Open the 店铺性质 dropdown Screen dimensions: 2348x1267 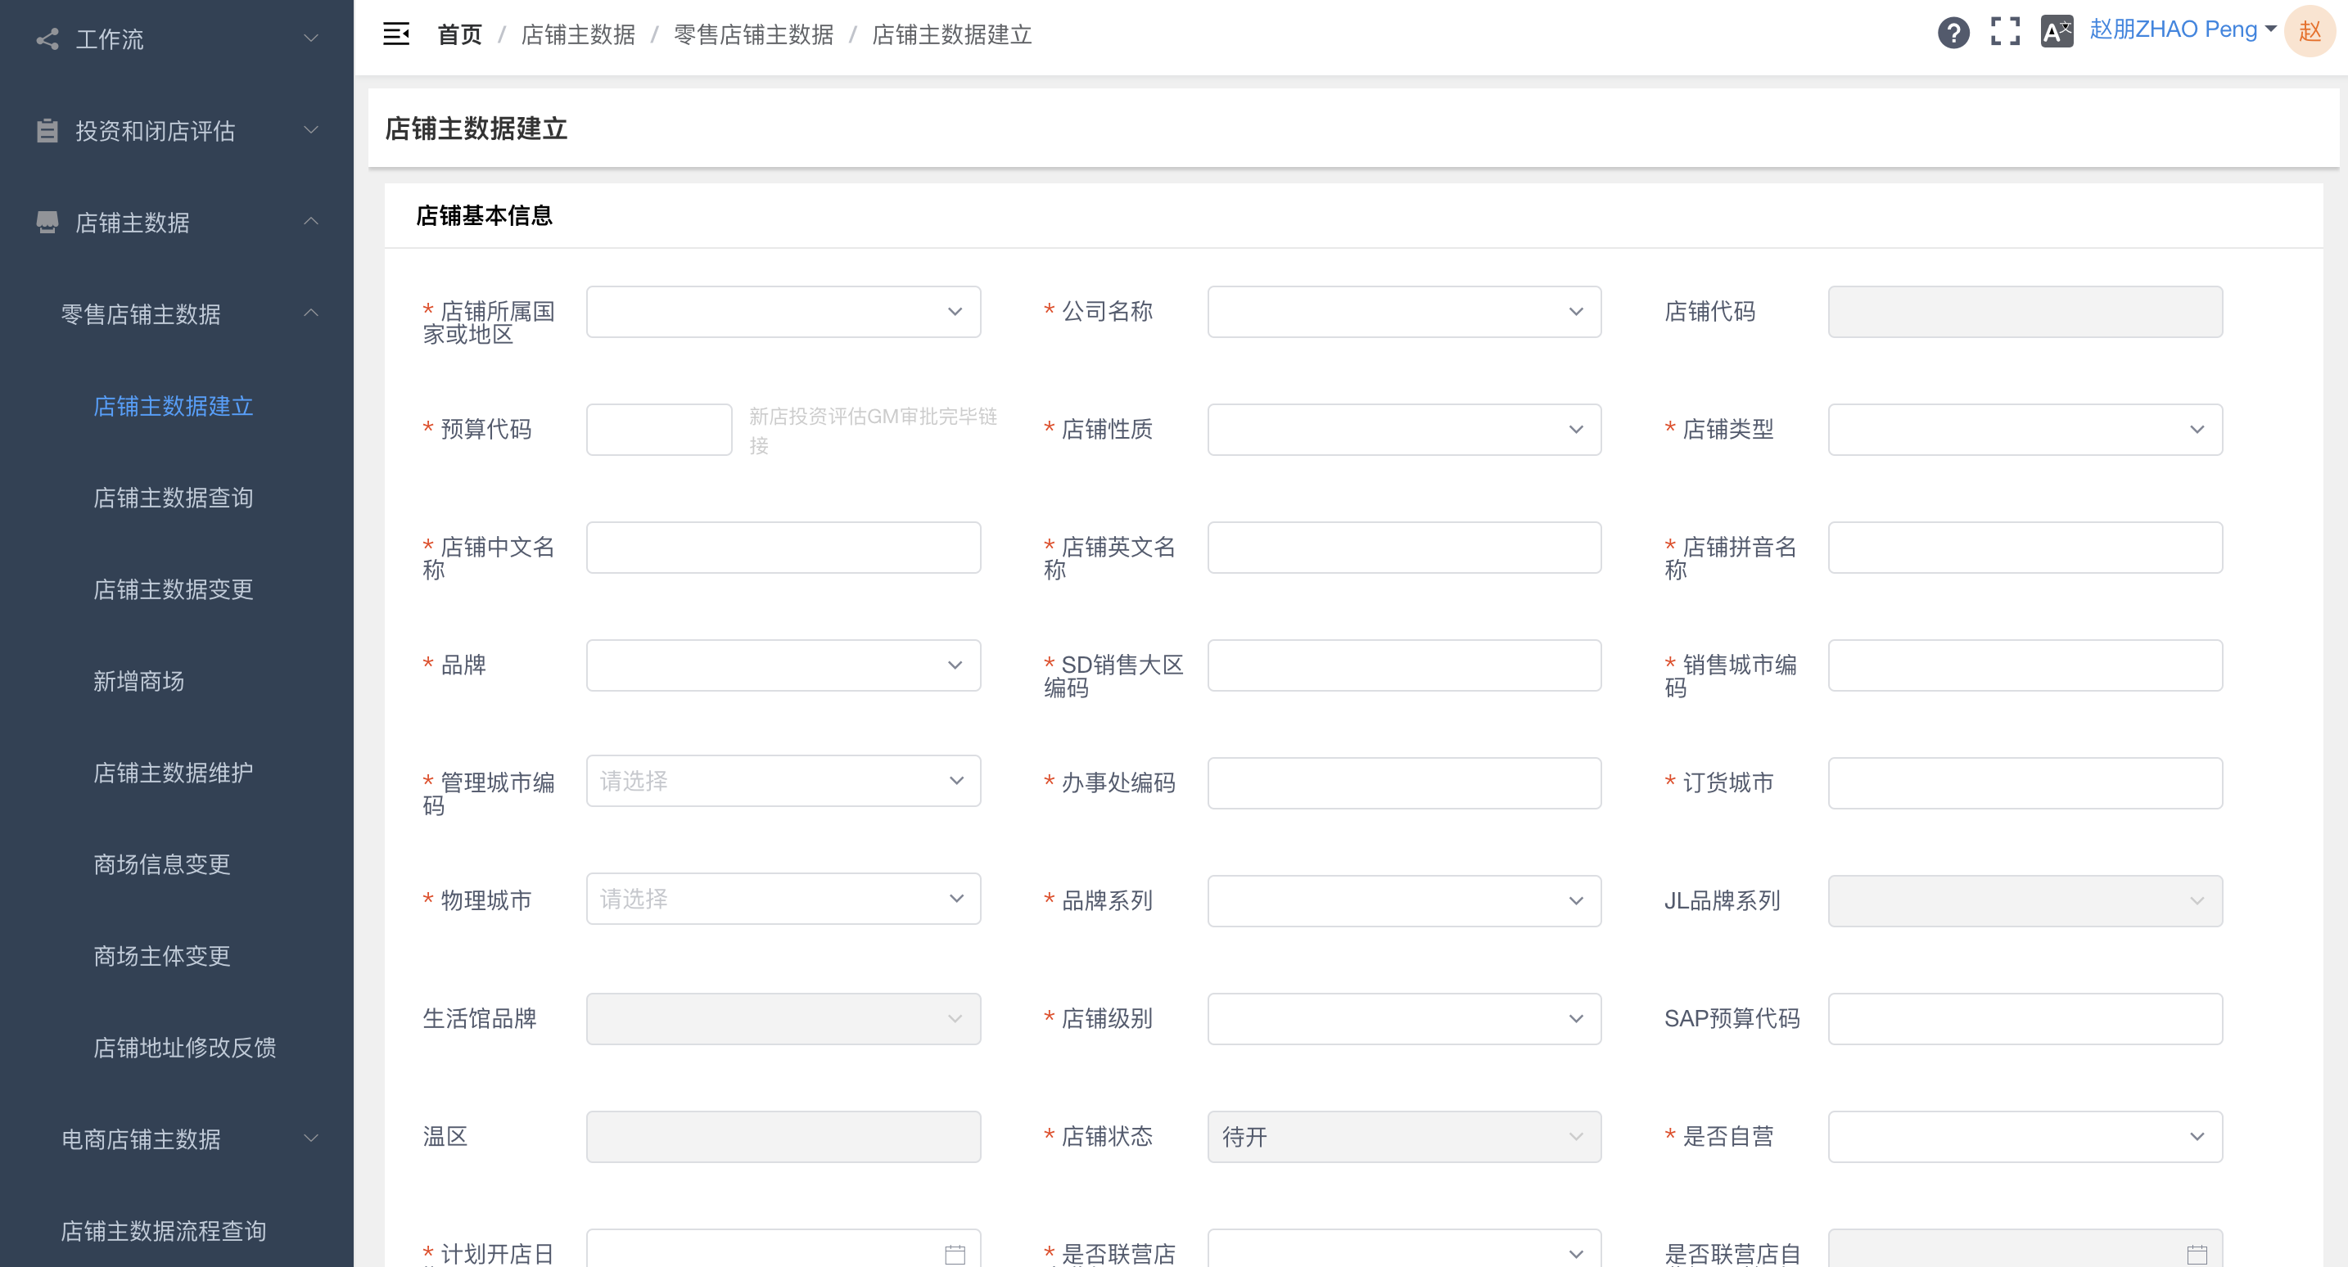click(x=1404, y=430)
